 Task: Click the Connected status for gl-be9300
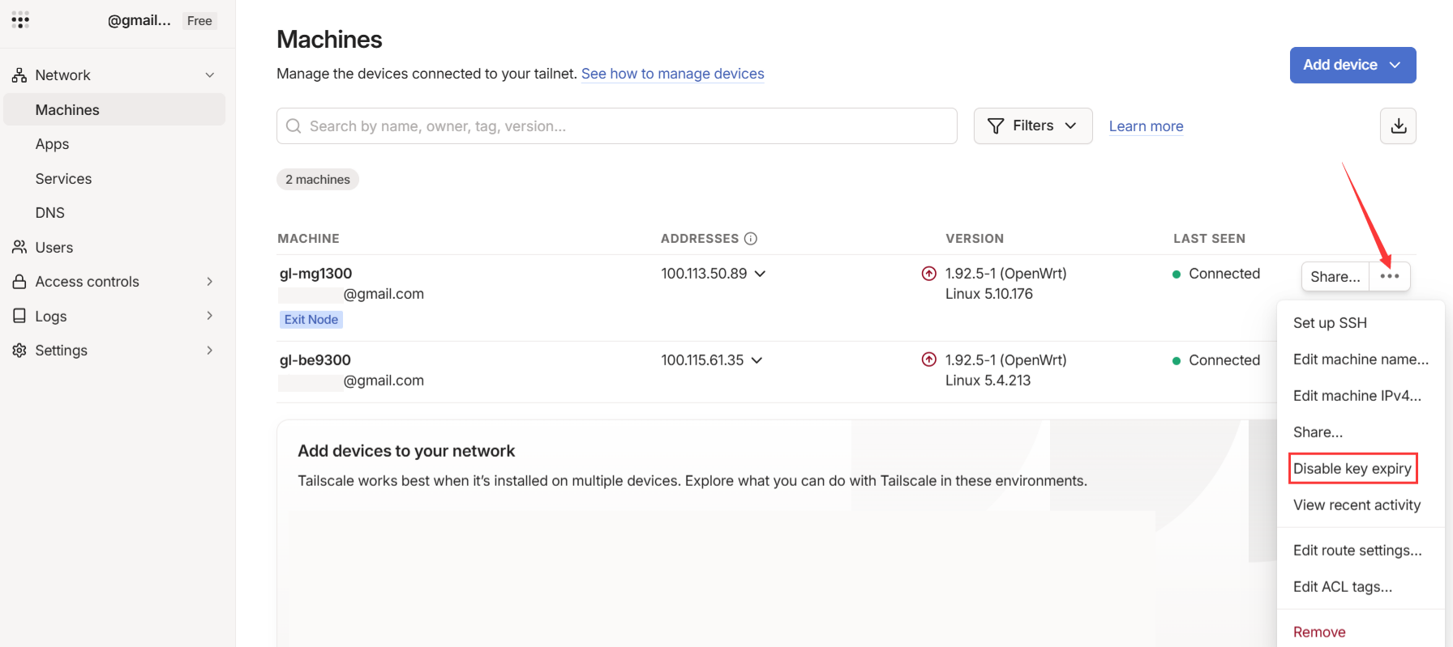(x=1224, y=360)
